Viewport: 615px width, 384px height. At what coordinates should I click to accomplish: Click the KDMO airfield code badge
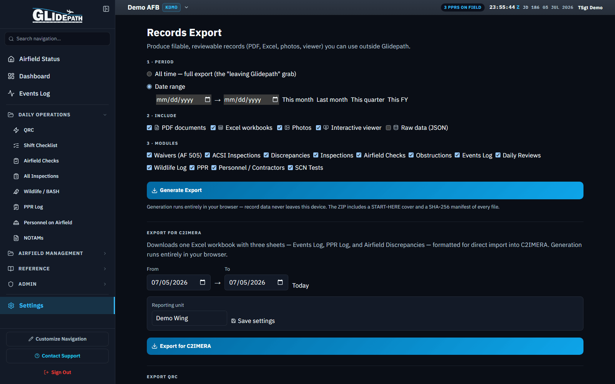click(171, 7)
